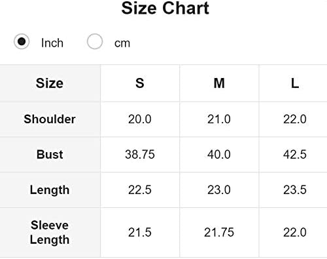Select the L size column header
Viewport: 327px width, 259px height.
pos(295,83)
